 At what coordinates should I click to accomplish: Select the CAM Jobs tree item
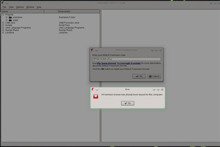tap(10, 23)
